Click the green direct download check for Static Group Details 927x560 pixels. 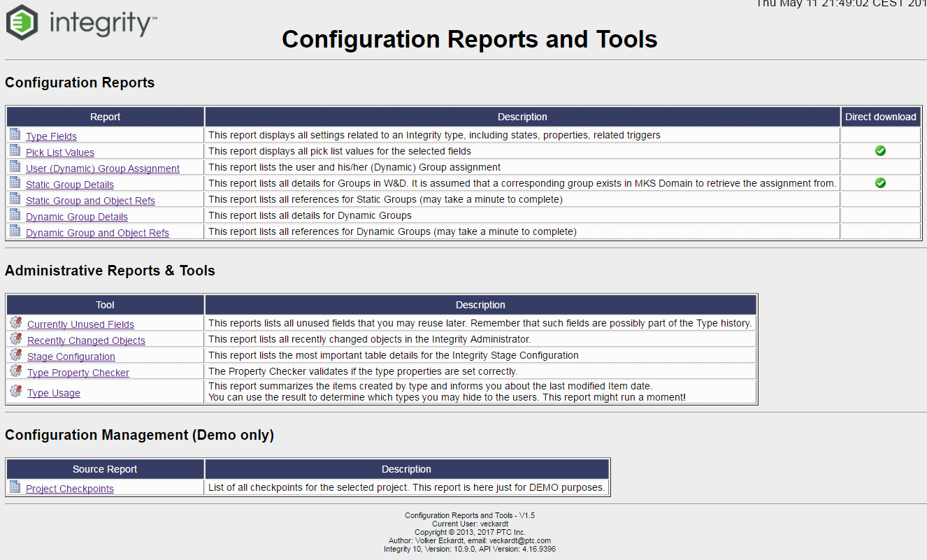(x=881, y=182)
